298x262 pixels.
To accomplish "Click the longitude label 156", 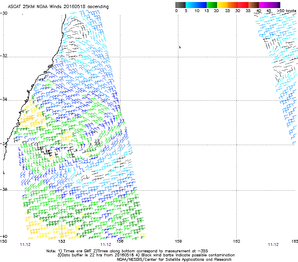I will coord(120,241).
